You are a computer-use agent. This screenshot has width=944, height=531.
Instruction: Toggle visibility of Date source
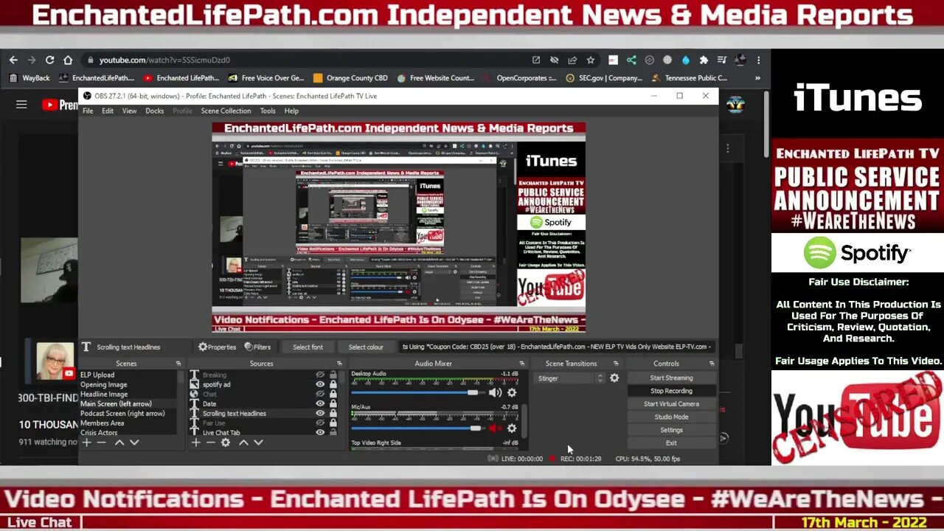pos(320,403)
